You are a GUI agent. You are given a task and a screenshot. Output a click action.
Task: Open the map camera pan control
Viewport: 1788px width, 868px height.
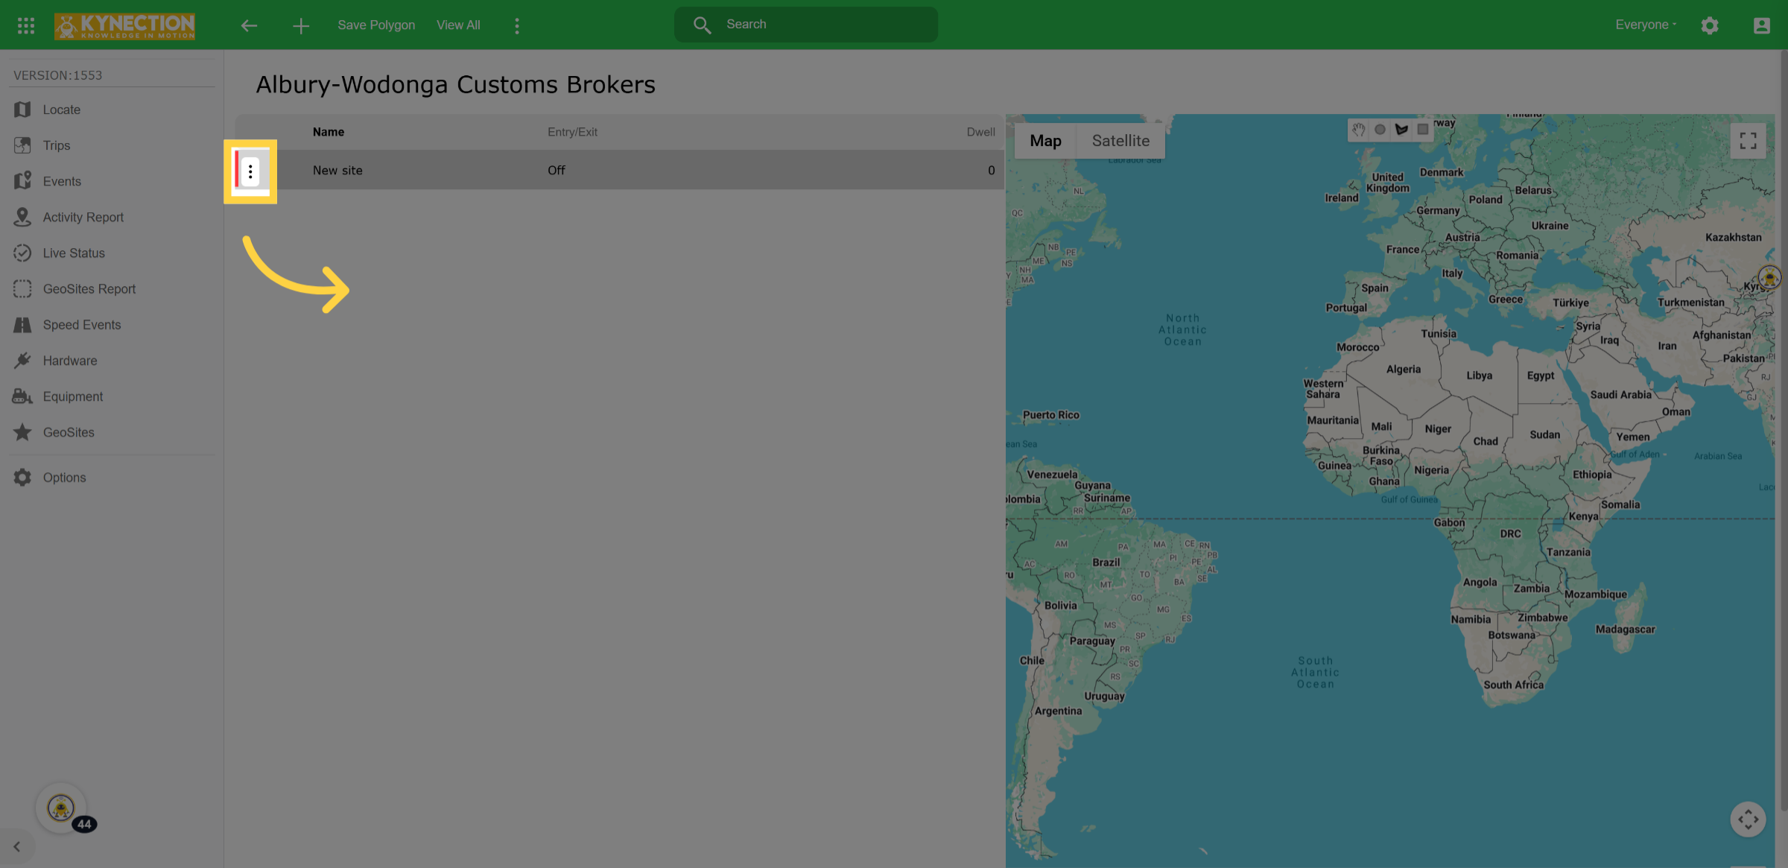click(x=1748, y=820)
